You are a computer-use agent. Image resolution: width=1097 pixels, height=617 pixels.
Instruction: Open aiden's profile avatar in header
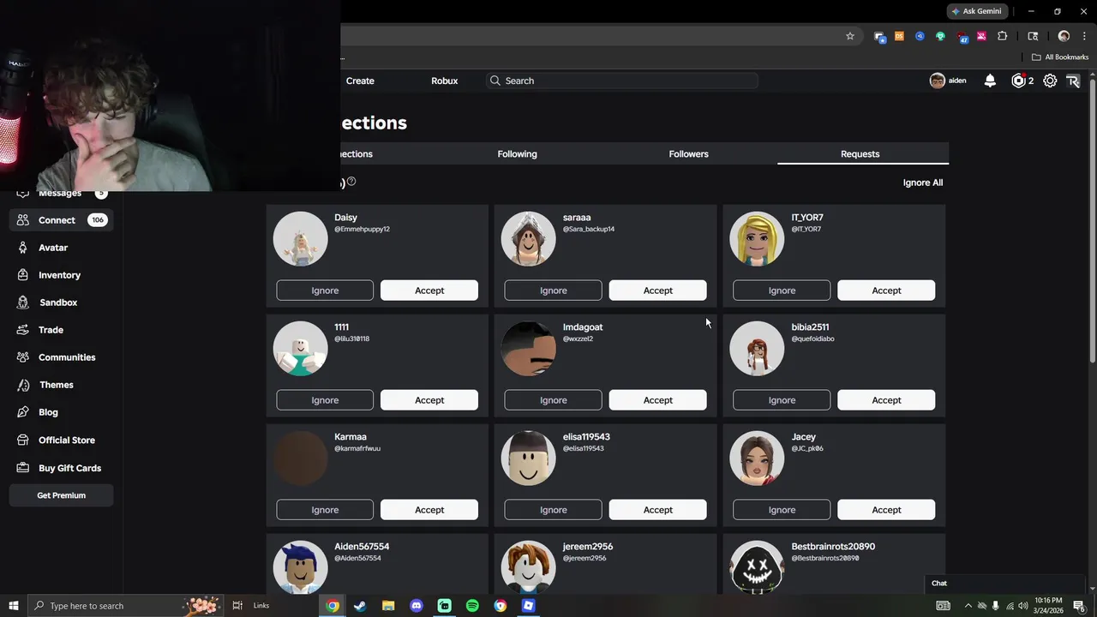[x=938, y=81]
